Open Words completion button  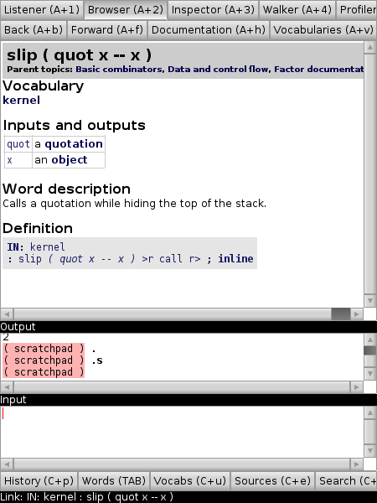tap(114, 481)
